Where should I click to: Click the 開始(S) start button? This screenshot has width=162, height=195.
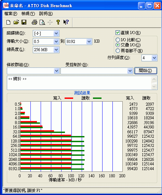pyautogui.click(x=146, y=71)
